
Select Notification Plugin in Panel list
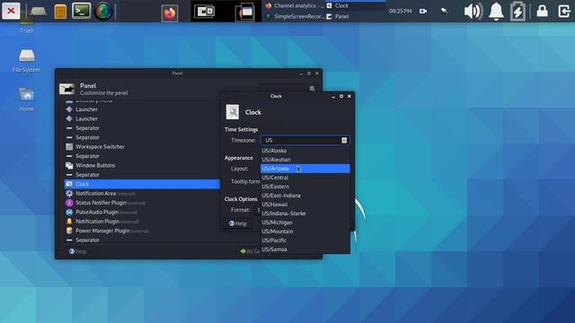[142, 222]
